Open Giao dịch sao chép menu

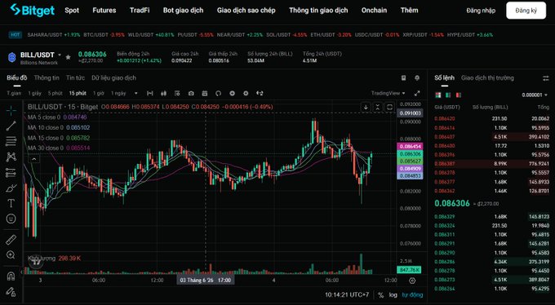tap(246, 11)
